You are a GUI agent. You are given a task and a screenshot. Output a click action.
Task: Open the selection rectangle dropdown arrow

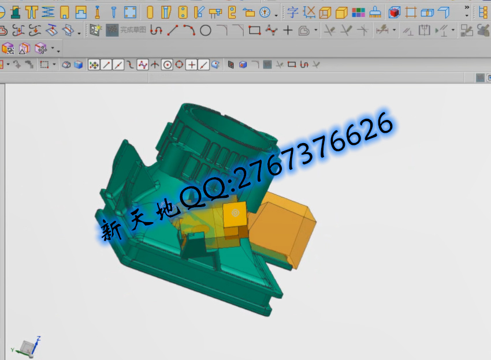[54, 65]
